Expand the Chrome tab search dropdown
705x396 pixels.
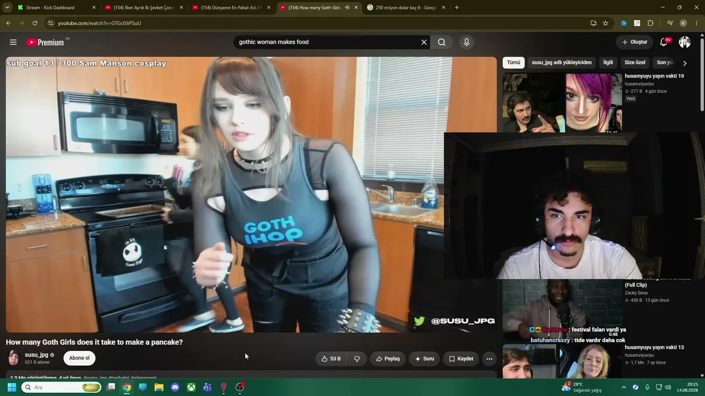click(x=7, y=8)
